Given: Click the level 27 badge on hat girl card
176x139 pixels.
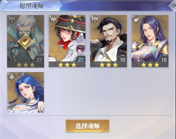Looking at the screenshot, I should [x=81, y=60].
